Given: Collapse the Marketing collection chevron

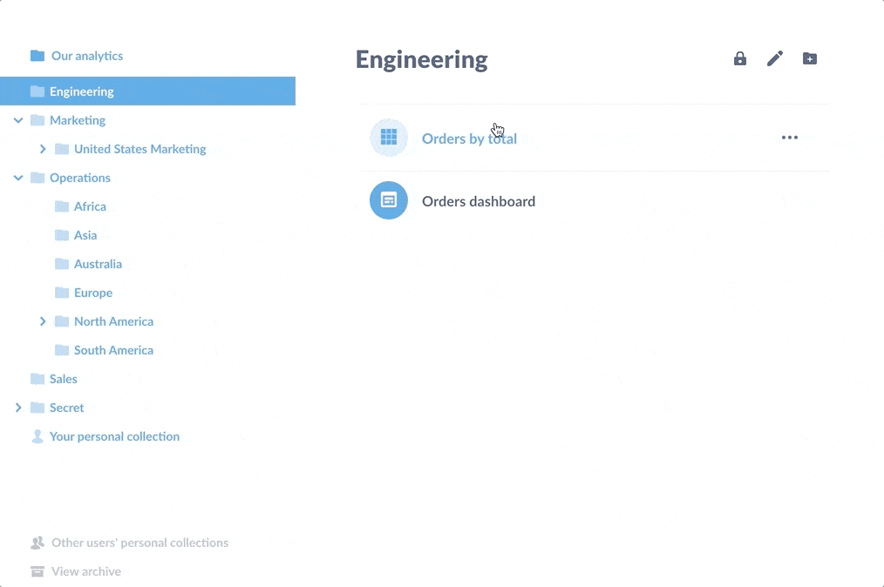Looking at the screenshot, I should 18,120.
